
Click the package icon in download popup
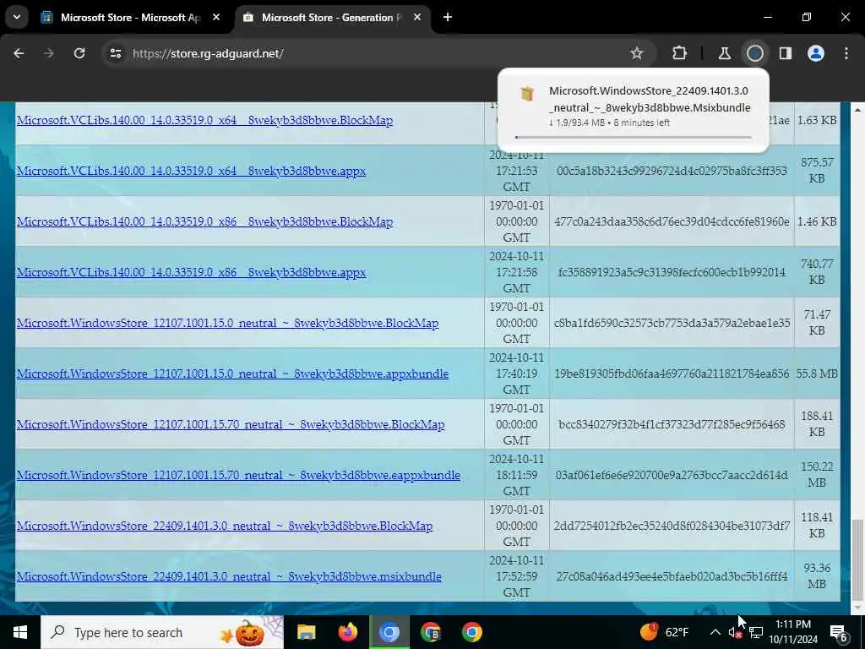(x=527, y=93)
